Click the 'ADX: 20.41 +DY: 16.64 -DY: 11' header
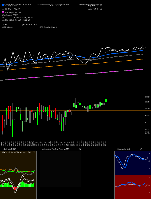 18,153
